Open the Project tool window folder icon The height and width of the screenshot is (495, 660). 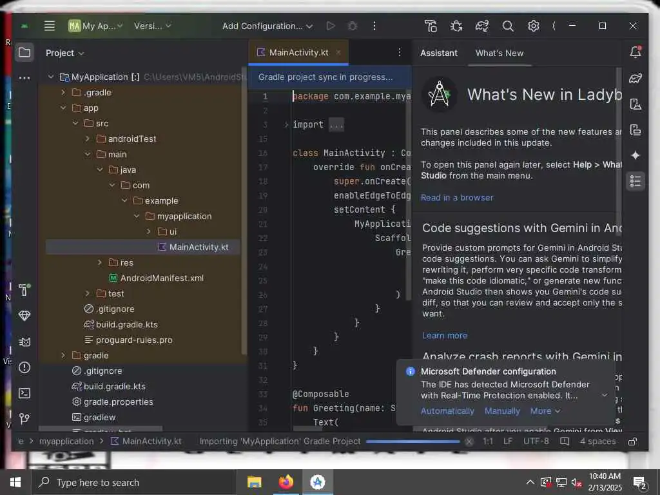tap(24, 53)
